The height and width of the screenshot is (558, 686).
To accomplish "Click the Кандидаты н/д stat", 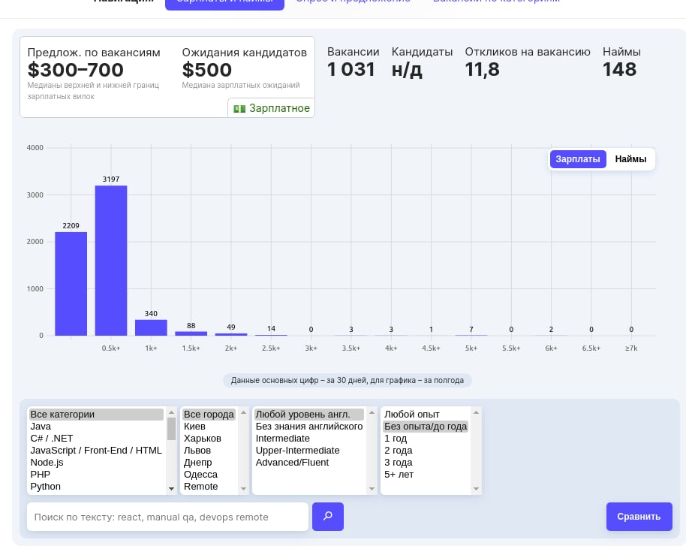I will click(422, 62).
